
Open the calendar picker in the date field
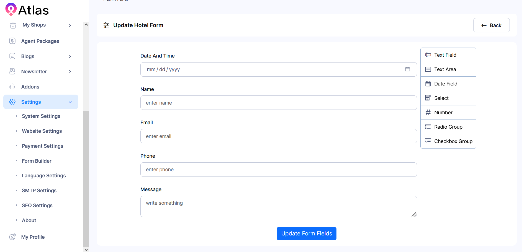[407, 69]
